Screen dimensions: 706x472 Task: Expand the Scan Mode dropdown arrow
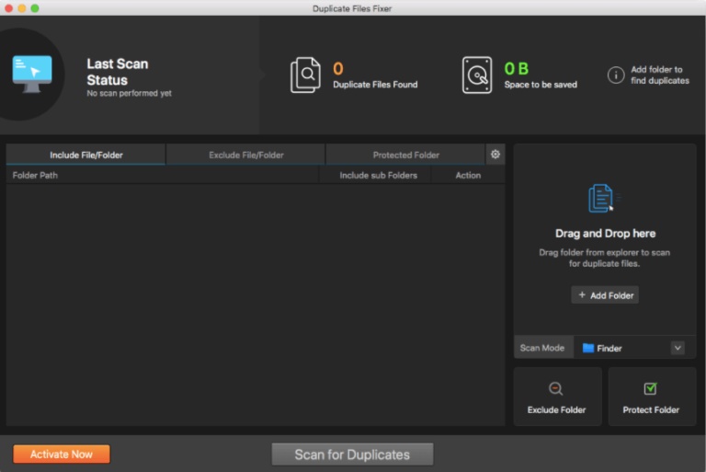click(678, 348)
